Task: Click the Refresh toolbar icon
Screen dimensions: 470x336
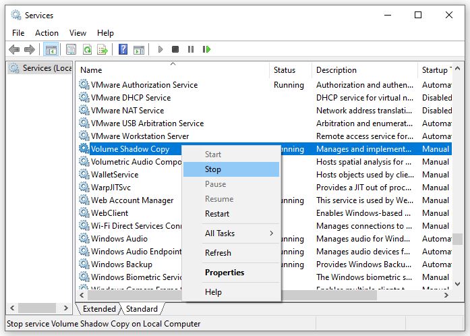Action: 87,49
